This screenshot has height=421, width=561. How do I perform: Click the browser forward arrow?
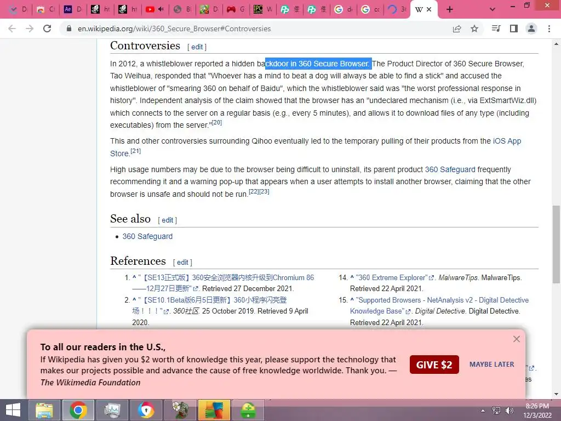(x=30, y=29)
